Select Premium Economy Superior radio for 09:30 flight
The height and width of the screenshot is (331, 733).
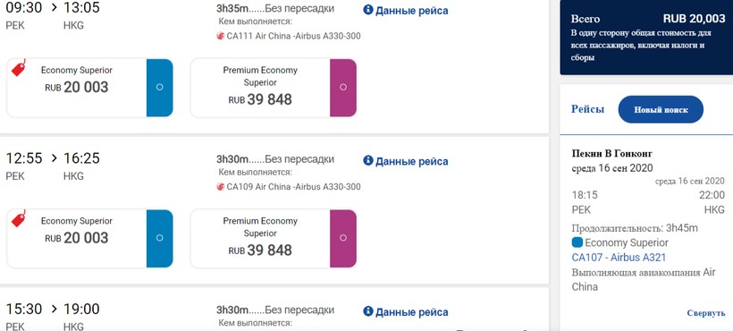[343, 88]
